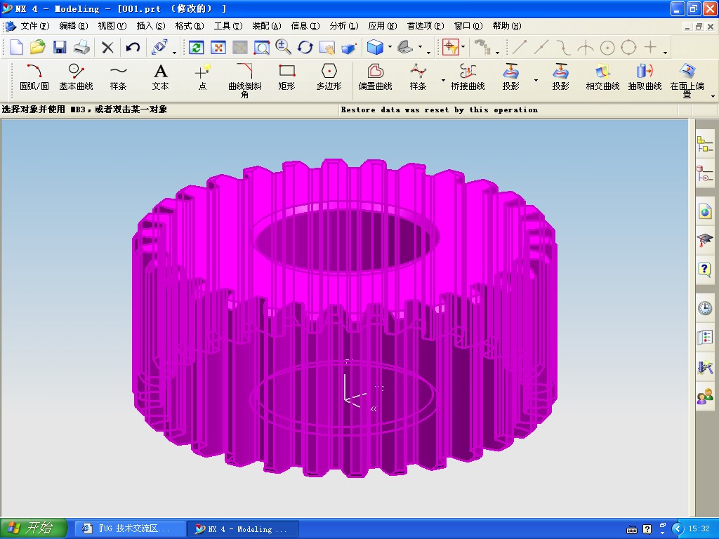
Task: Undo the last operation
Action: coord(133,47)
